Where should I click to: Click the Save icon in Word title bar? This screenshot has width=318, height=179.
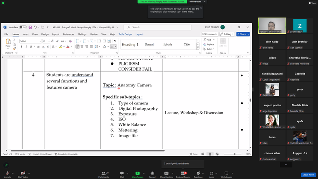click(x=30, y=27)
